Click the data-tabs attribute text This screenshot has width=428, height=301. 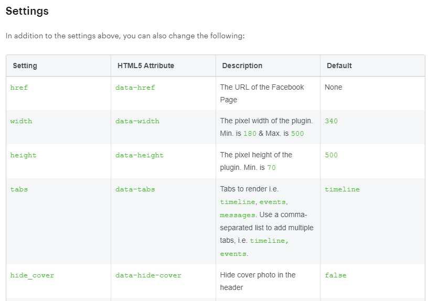pos(135,189)
